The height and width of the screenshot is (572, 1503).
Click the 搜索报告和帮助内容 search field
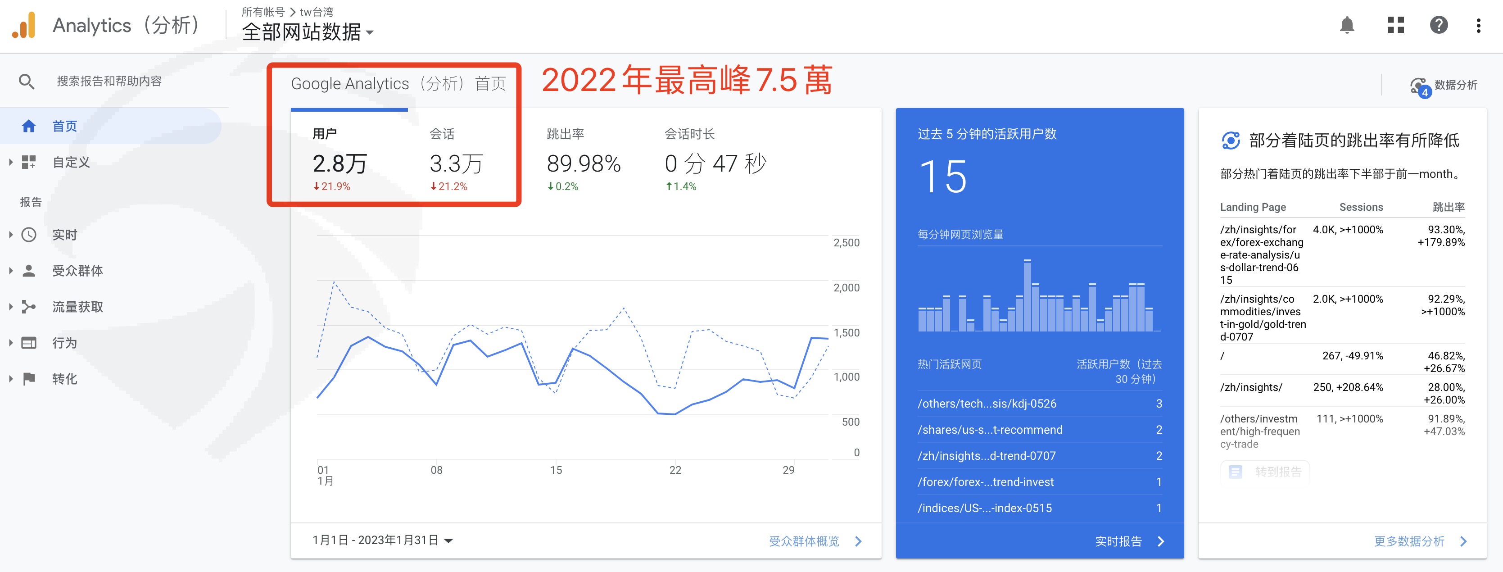tap(109, 81)
